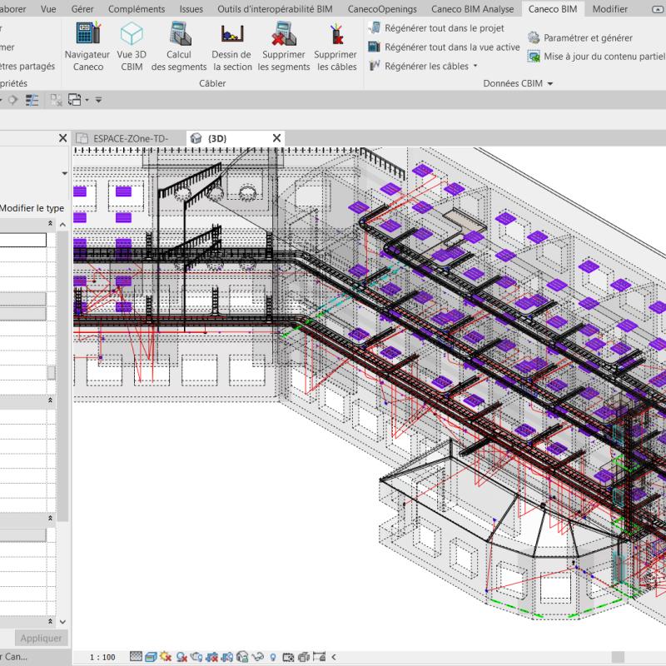The image size is (666, 666).
Task: Click the horizontal scrollbar thumb
Action: point(618,657)
